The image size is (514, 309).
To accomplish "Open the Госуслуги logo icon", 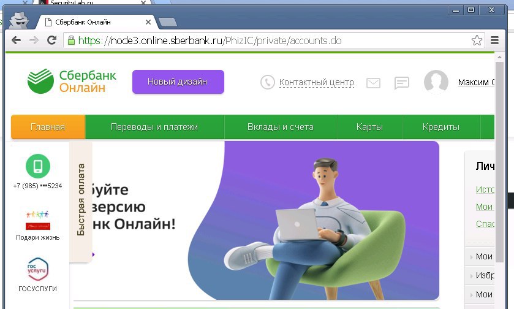I will 38,269.
